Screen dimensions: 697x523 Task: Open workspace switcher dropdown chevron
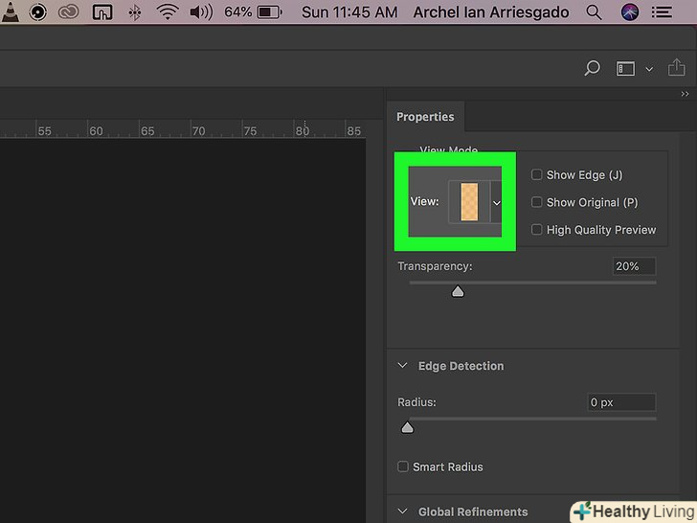click(x=649, y=69)
